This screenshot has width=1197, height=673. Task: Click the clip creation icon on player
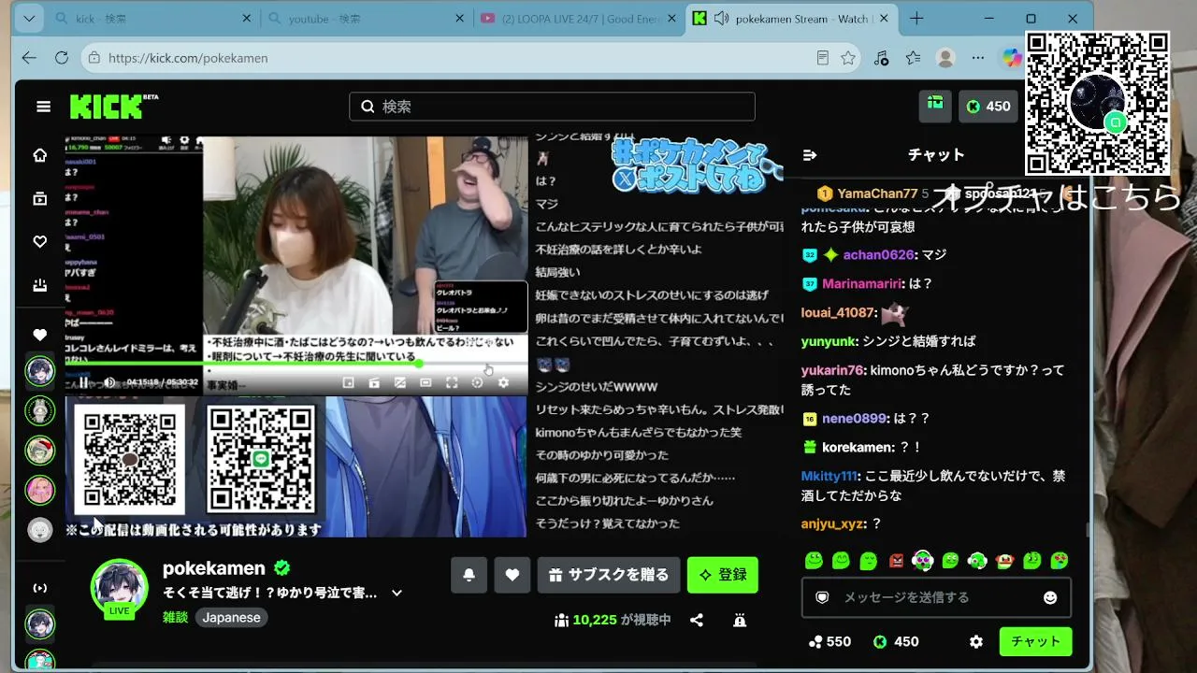click(x=374, y=382)
